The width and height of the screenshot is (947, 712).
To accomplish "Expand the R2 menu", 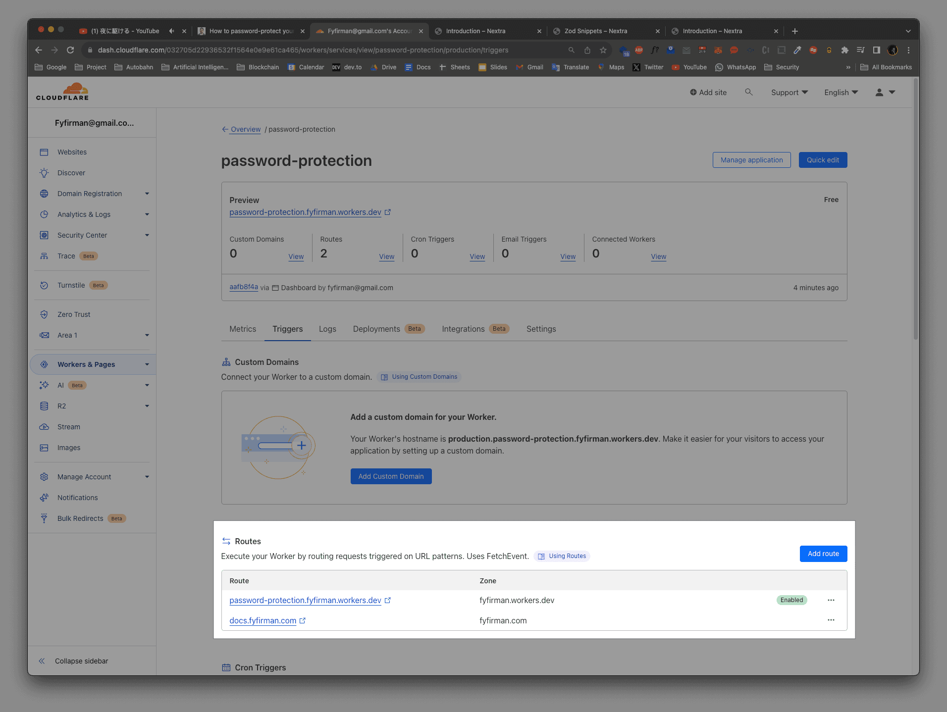I will tap(147, 406).
